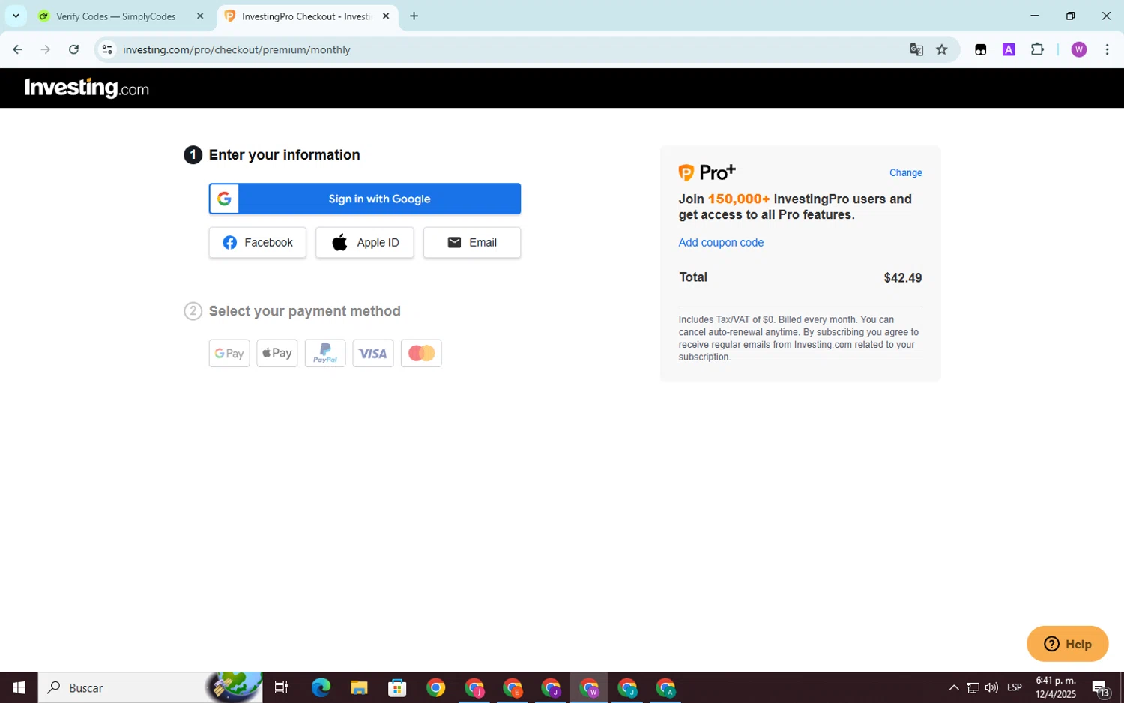
Task: Sign in with Facebook
Action: tap(257, 242)
